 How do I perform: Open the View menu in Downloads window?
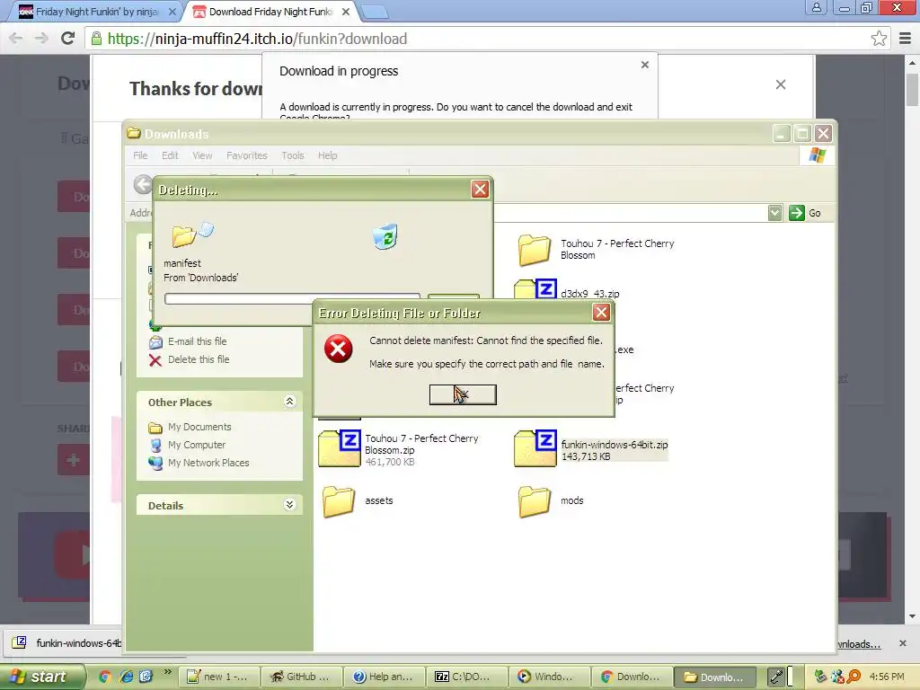tap(202, 155)
